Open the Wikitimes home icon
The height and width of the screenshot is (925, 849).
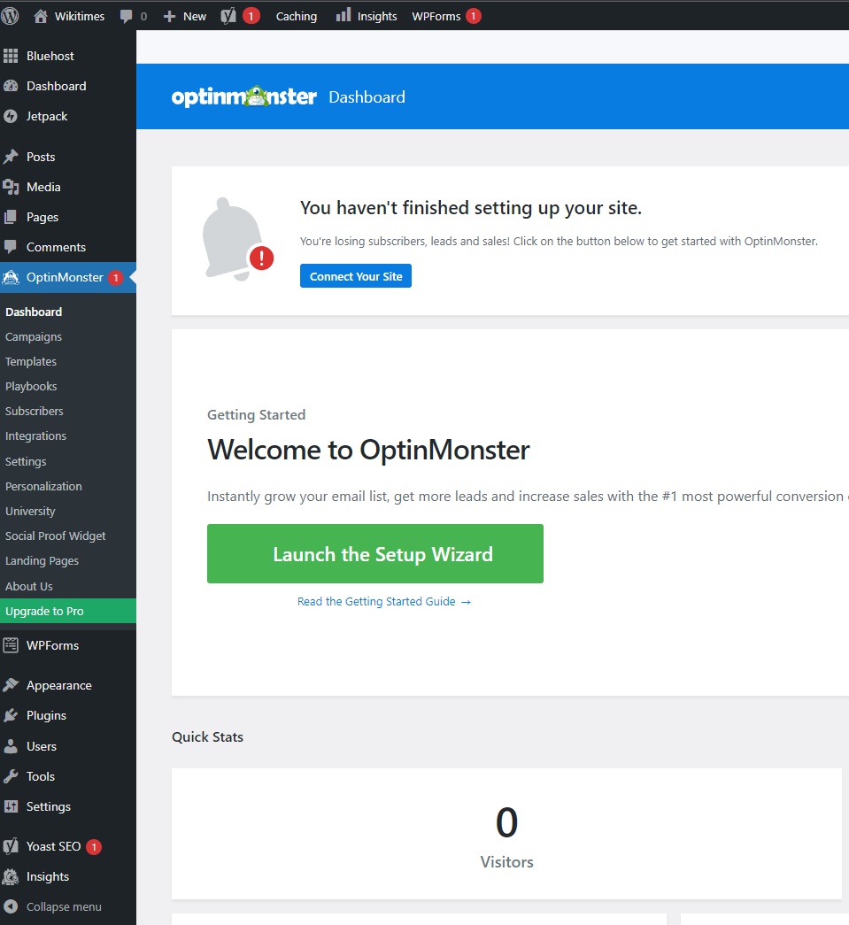[41, 16]
